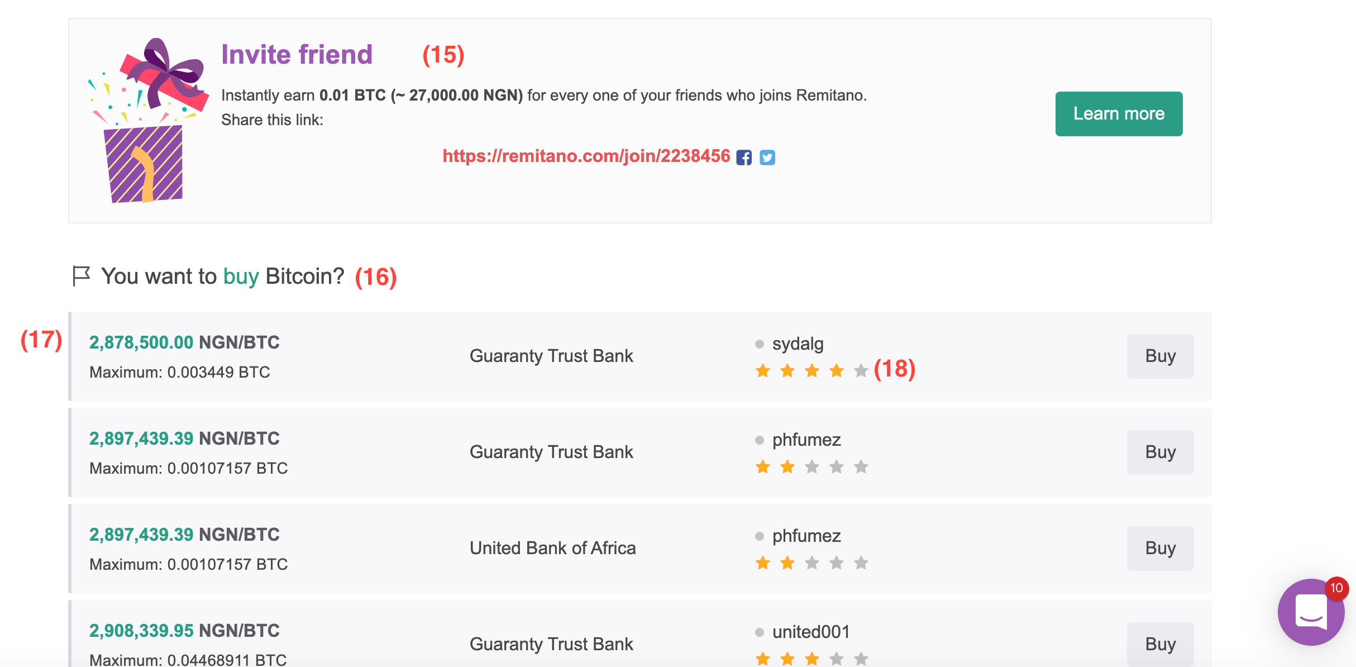Click the flag icon beside buy heading
The image size is (1356, 667).
click(x=82, y=276)
